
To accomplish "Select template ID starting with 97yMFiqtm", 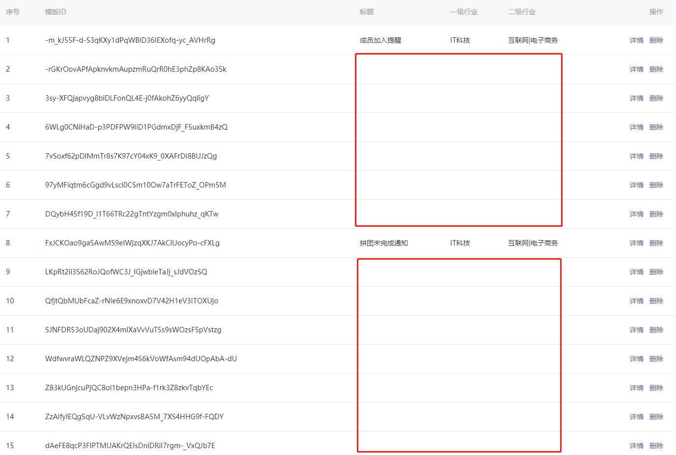I will 135,185.
